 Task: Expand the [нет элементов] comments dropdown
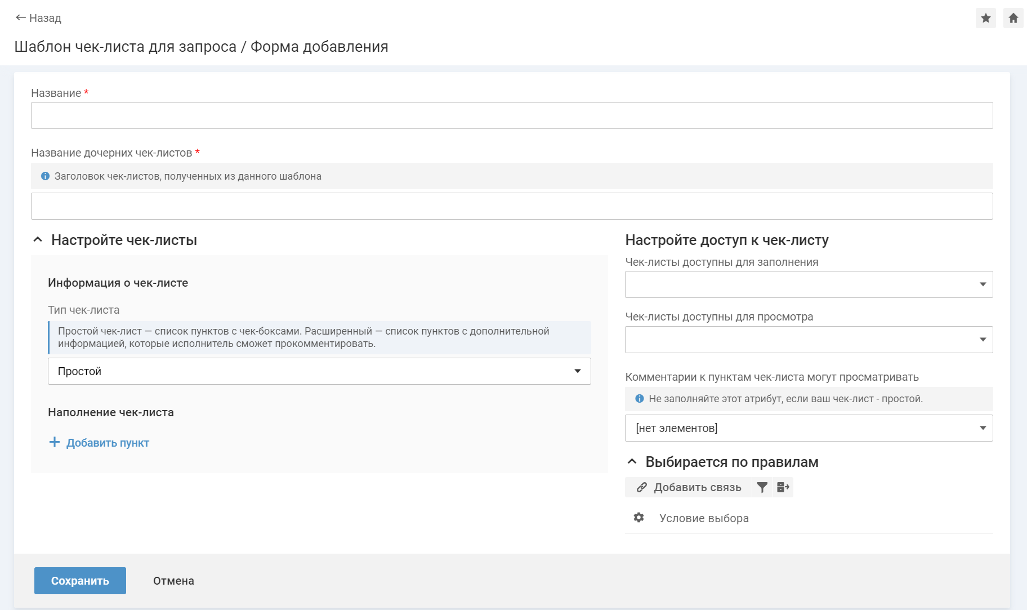[809, 428]
